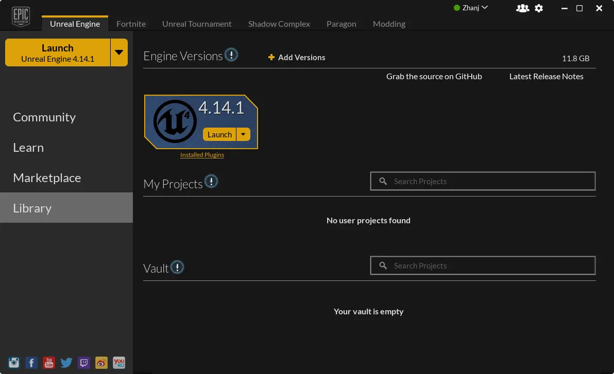Open the Installed Plugins link

pyautogui.click(x=202, y=155)
